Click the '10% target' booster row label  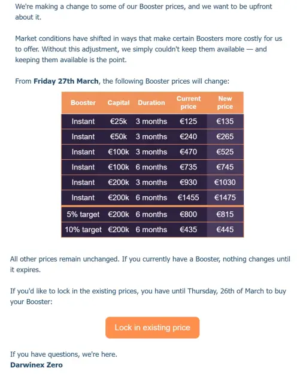(x=83, y=230)
